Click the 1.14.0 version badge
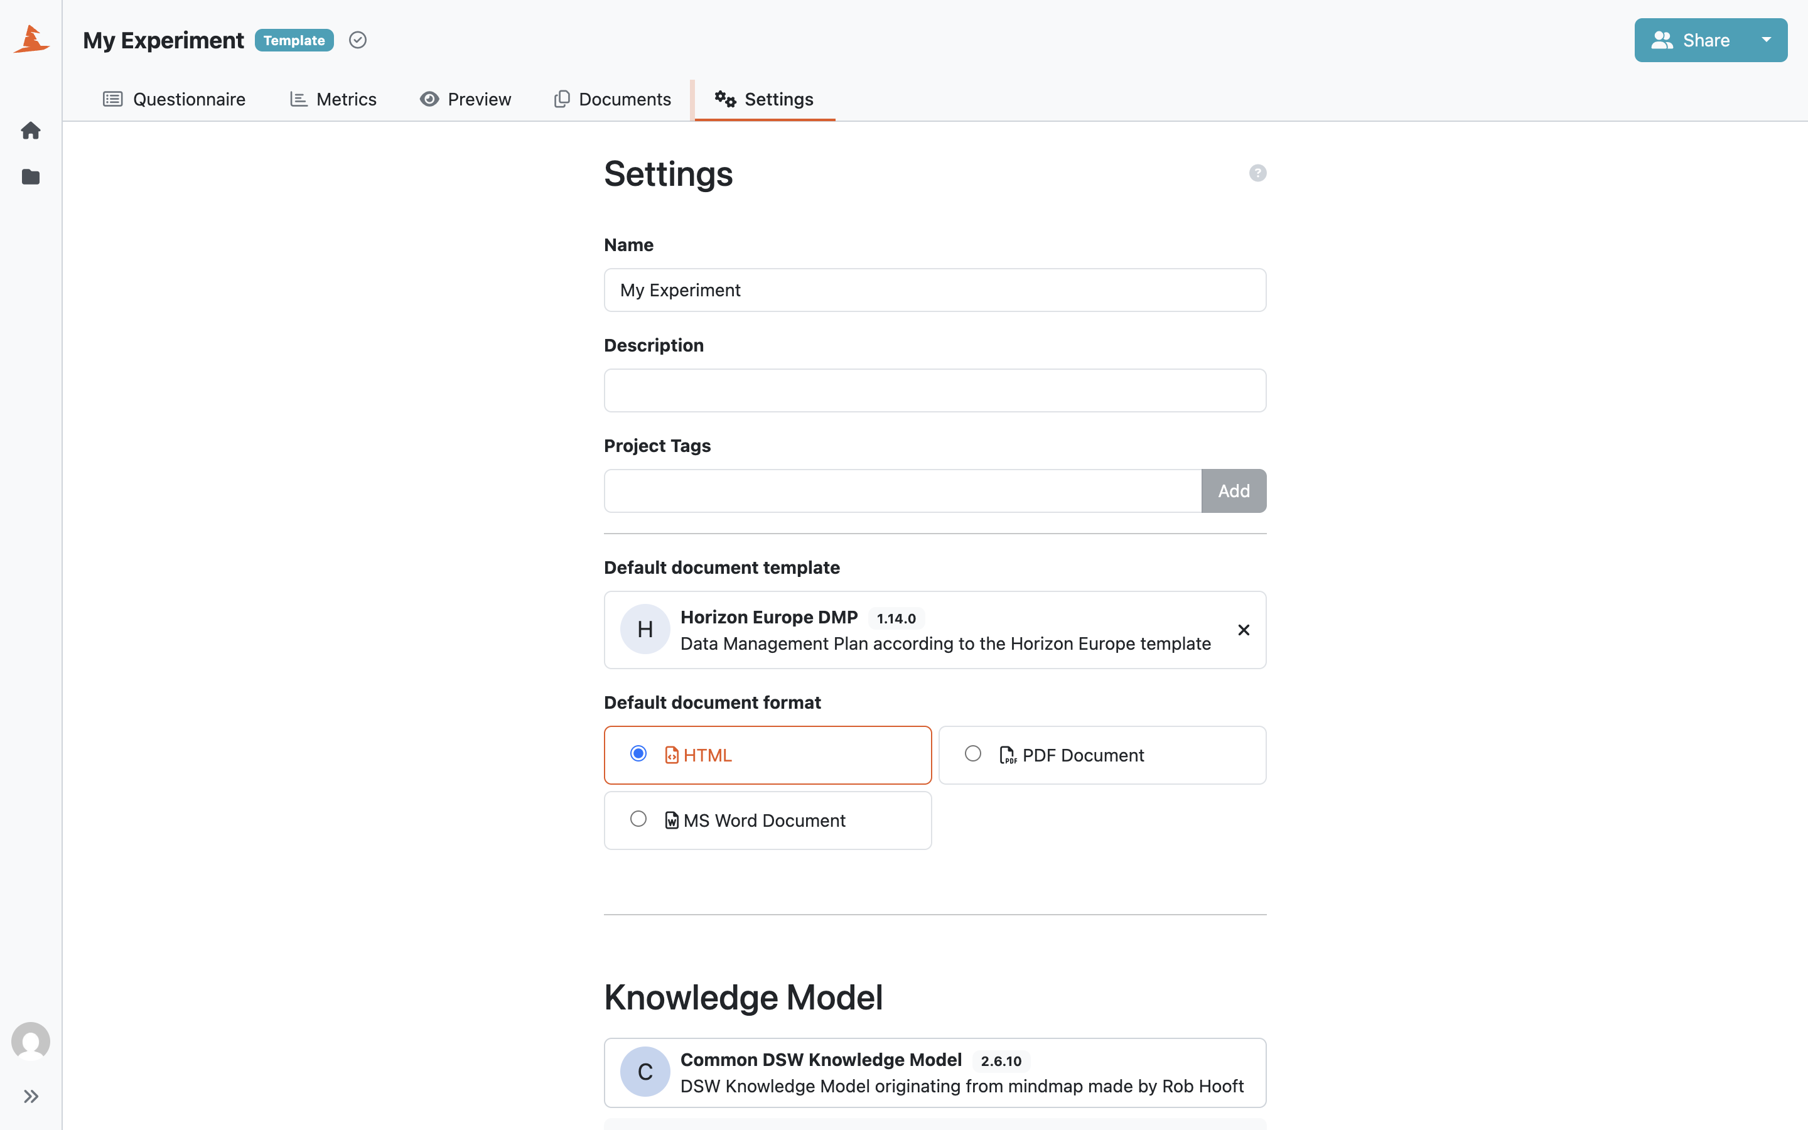1808x1130 pixels. coord(896,618)
